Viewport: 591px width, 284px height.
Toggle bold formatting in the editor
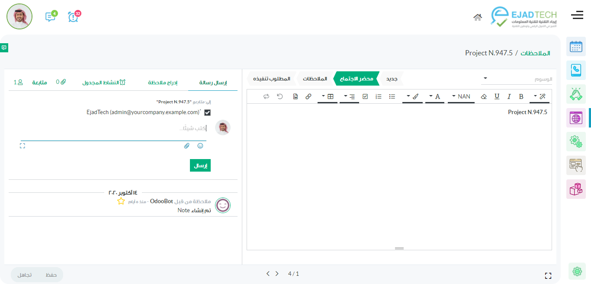click(x=521, y=96)
